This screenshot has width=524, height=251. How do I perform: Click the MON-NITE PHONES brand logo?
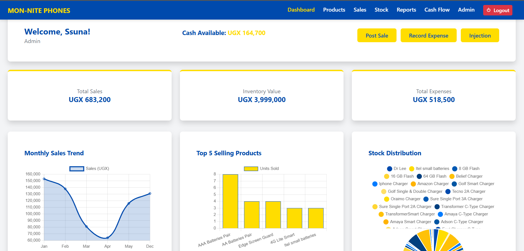point(39,11)
